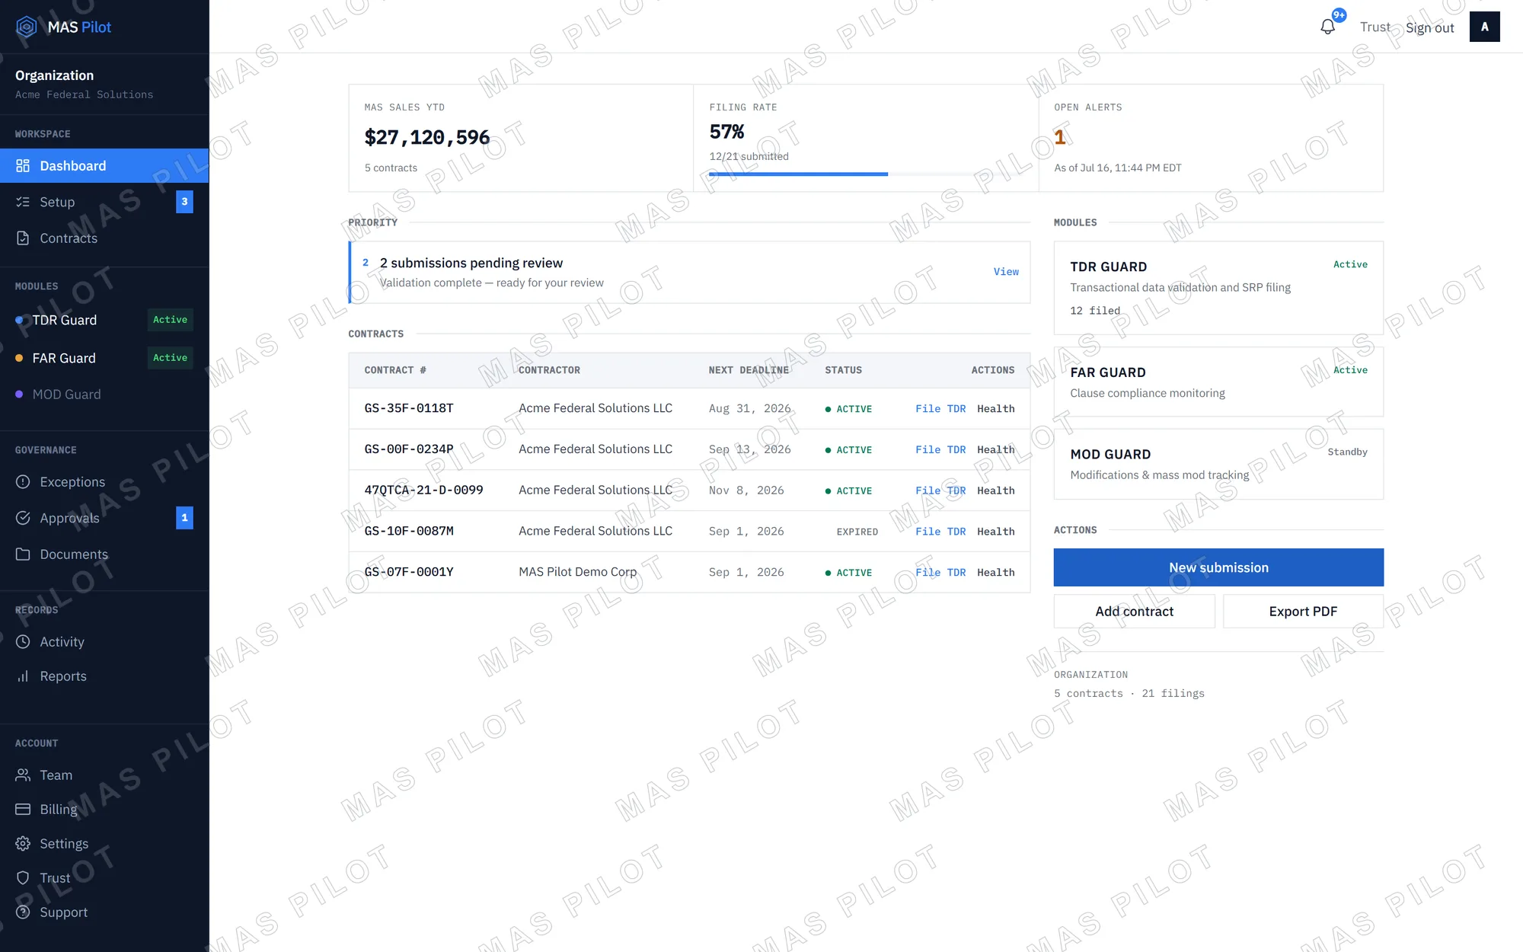Click the Reports bar-chart icon
The image size is (1523, 952).
point(23,676)
